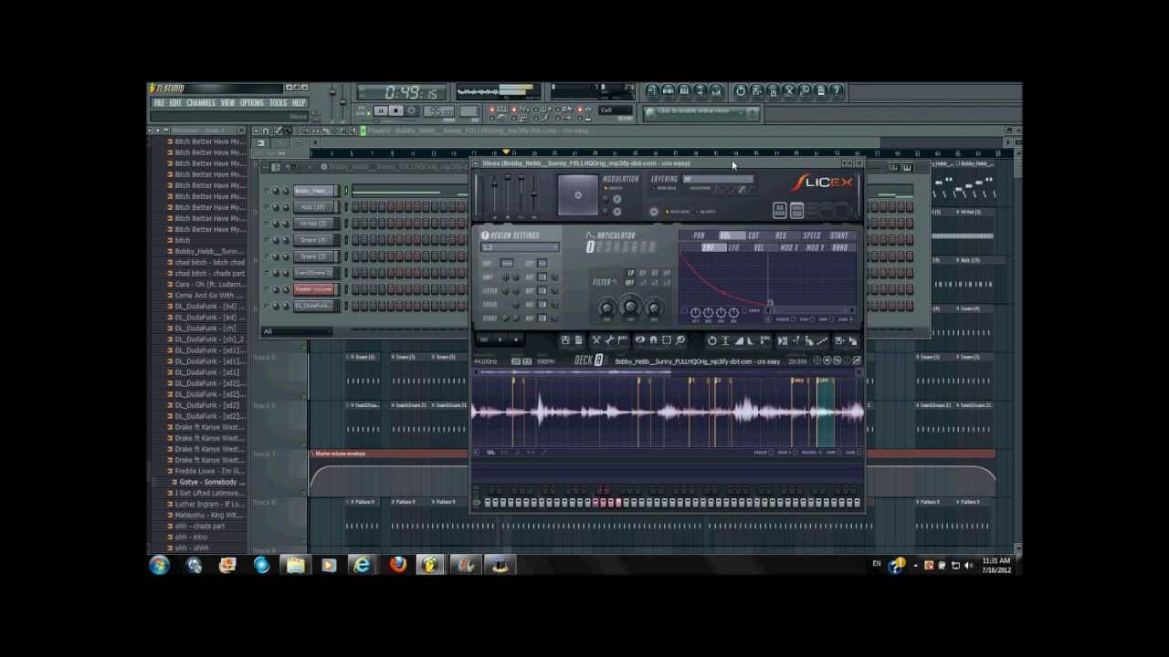Click the selection rectangle tool in Slicex toolbar
Screen dimensions: 1169x657
(667, 340)
